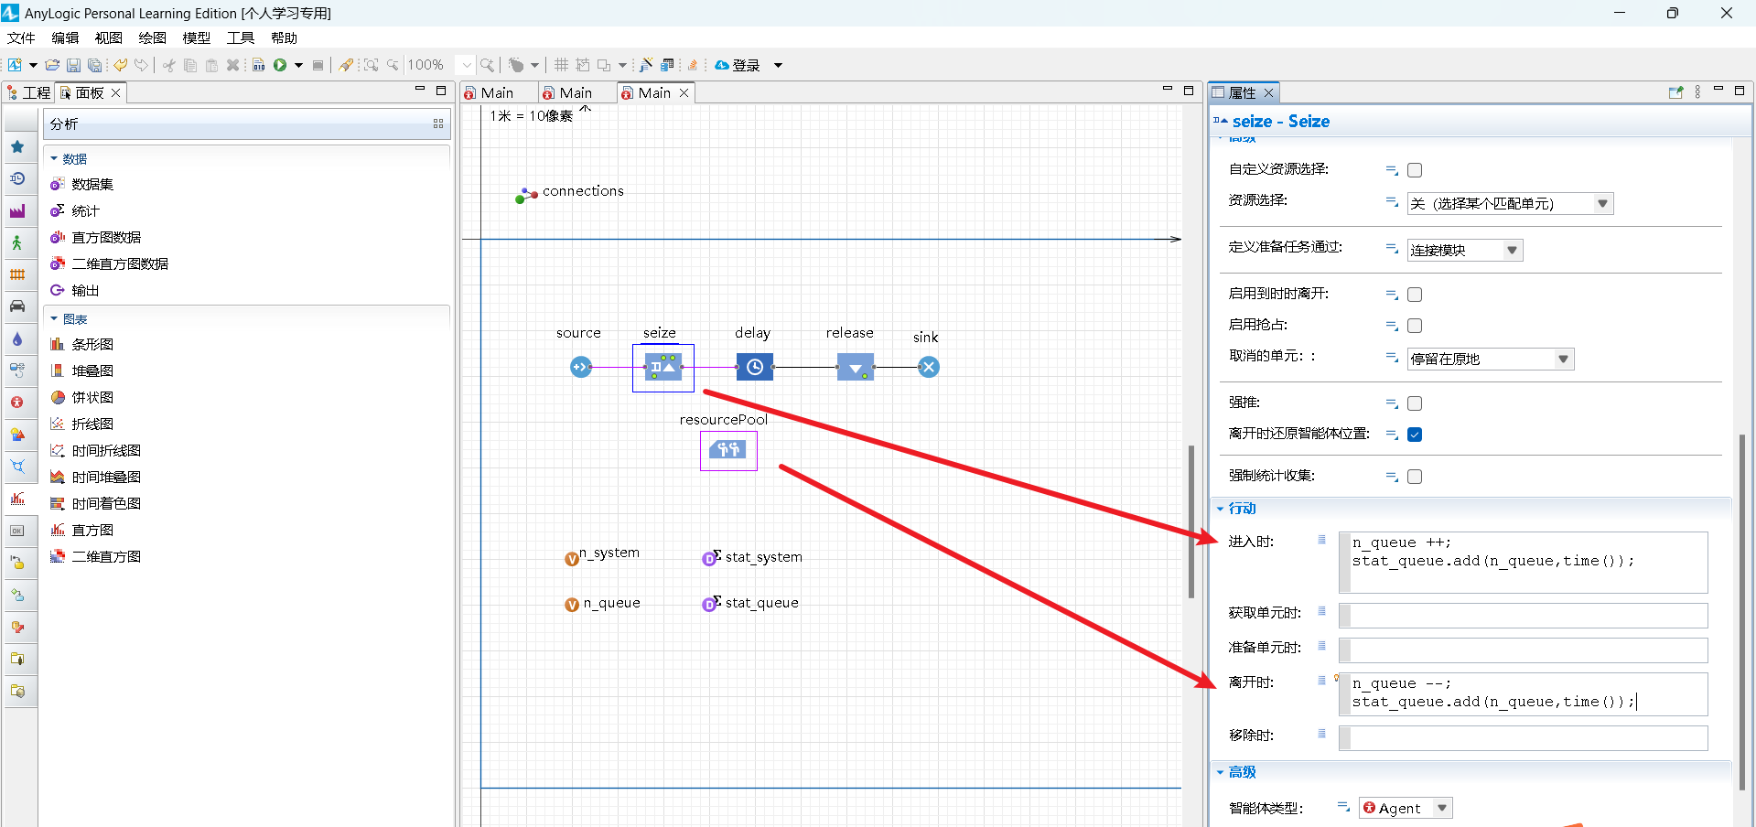The width and height of the screenshot is (1756, 827).
Task: Click the 进入时 code input field
Action: point(1523,562)
